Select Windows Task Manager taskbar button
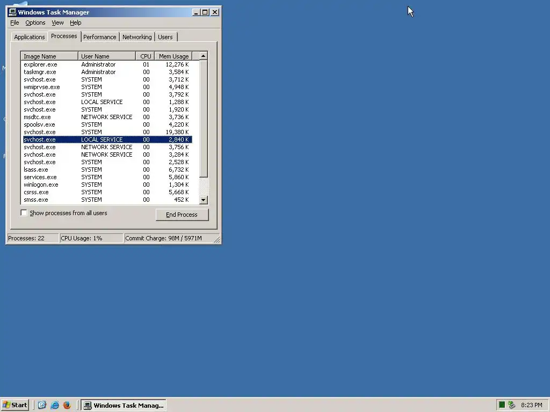550x412 pixels. (x=124, y=406)
